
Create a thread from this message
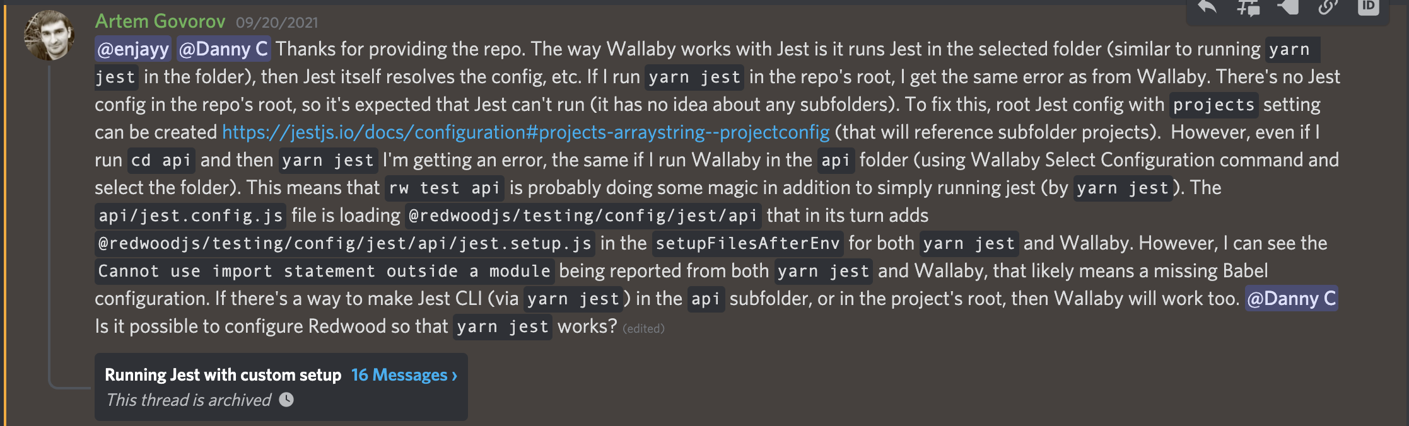(x=1248, y=8)
